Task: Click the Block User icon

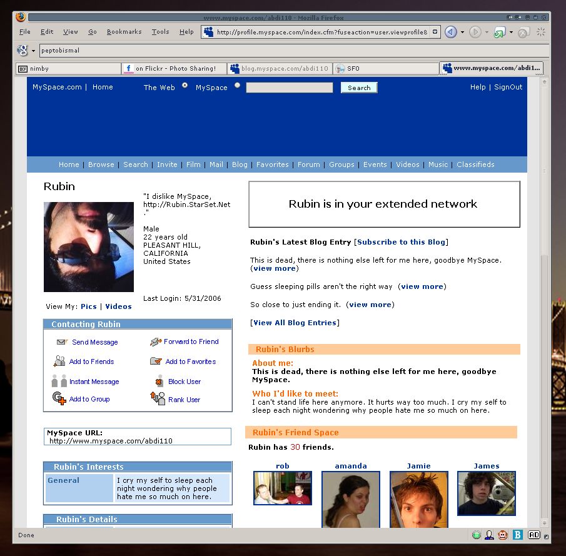Action: click(x=159, y=382)
